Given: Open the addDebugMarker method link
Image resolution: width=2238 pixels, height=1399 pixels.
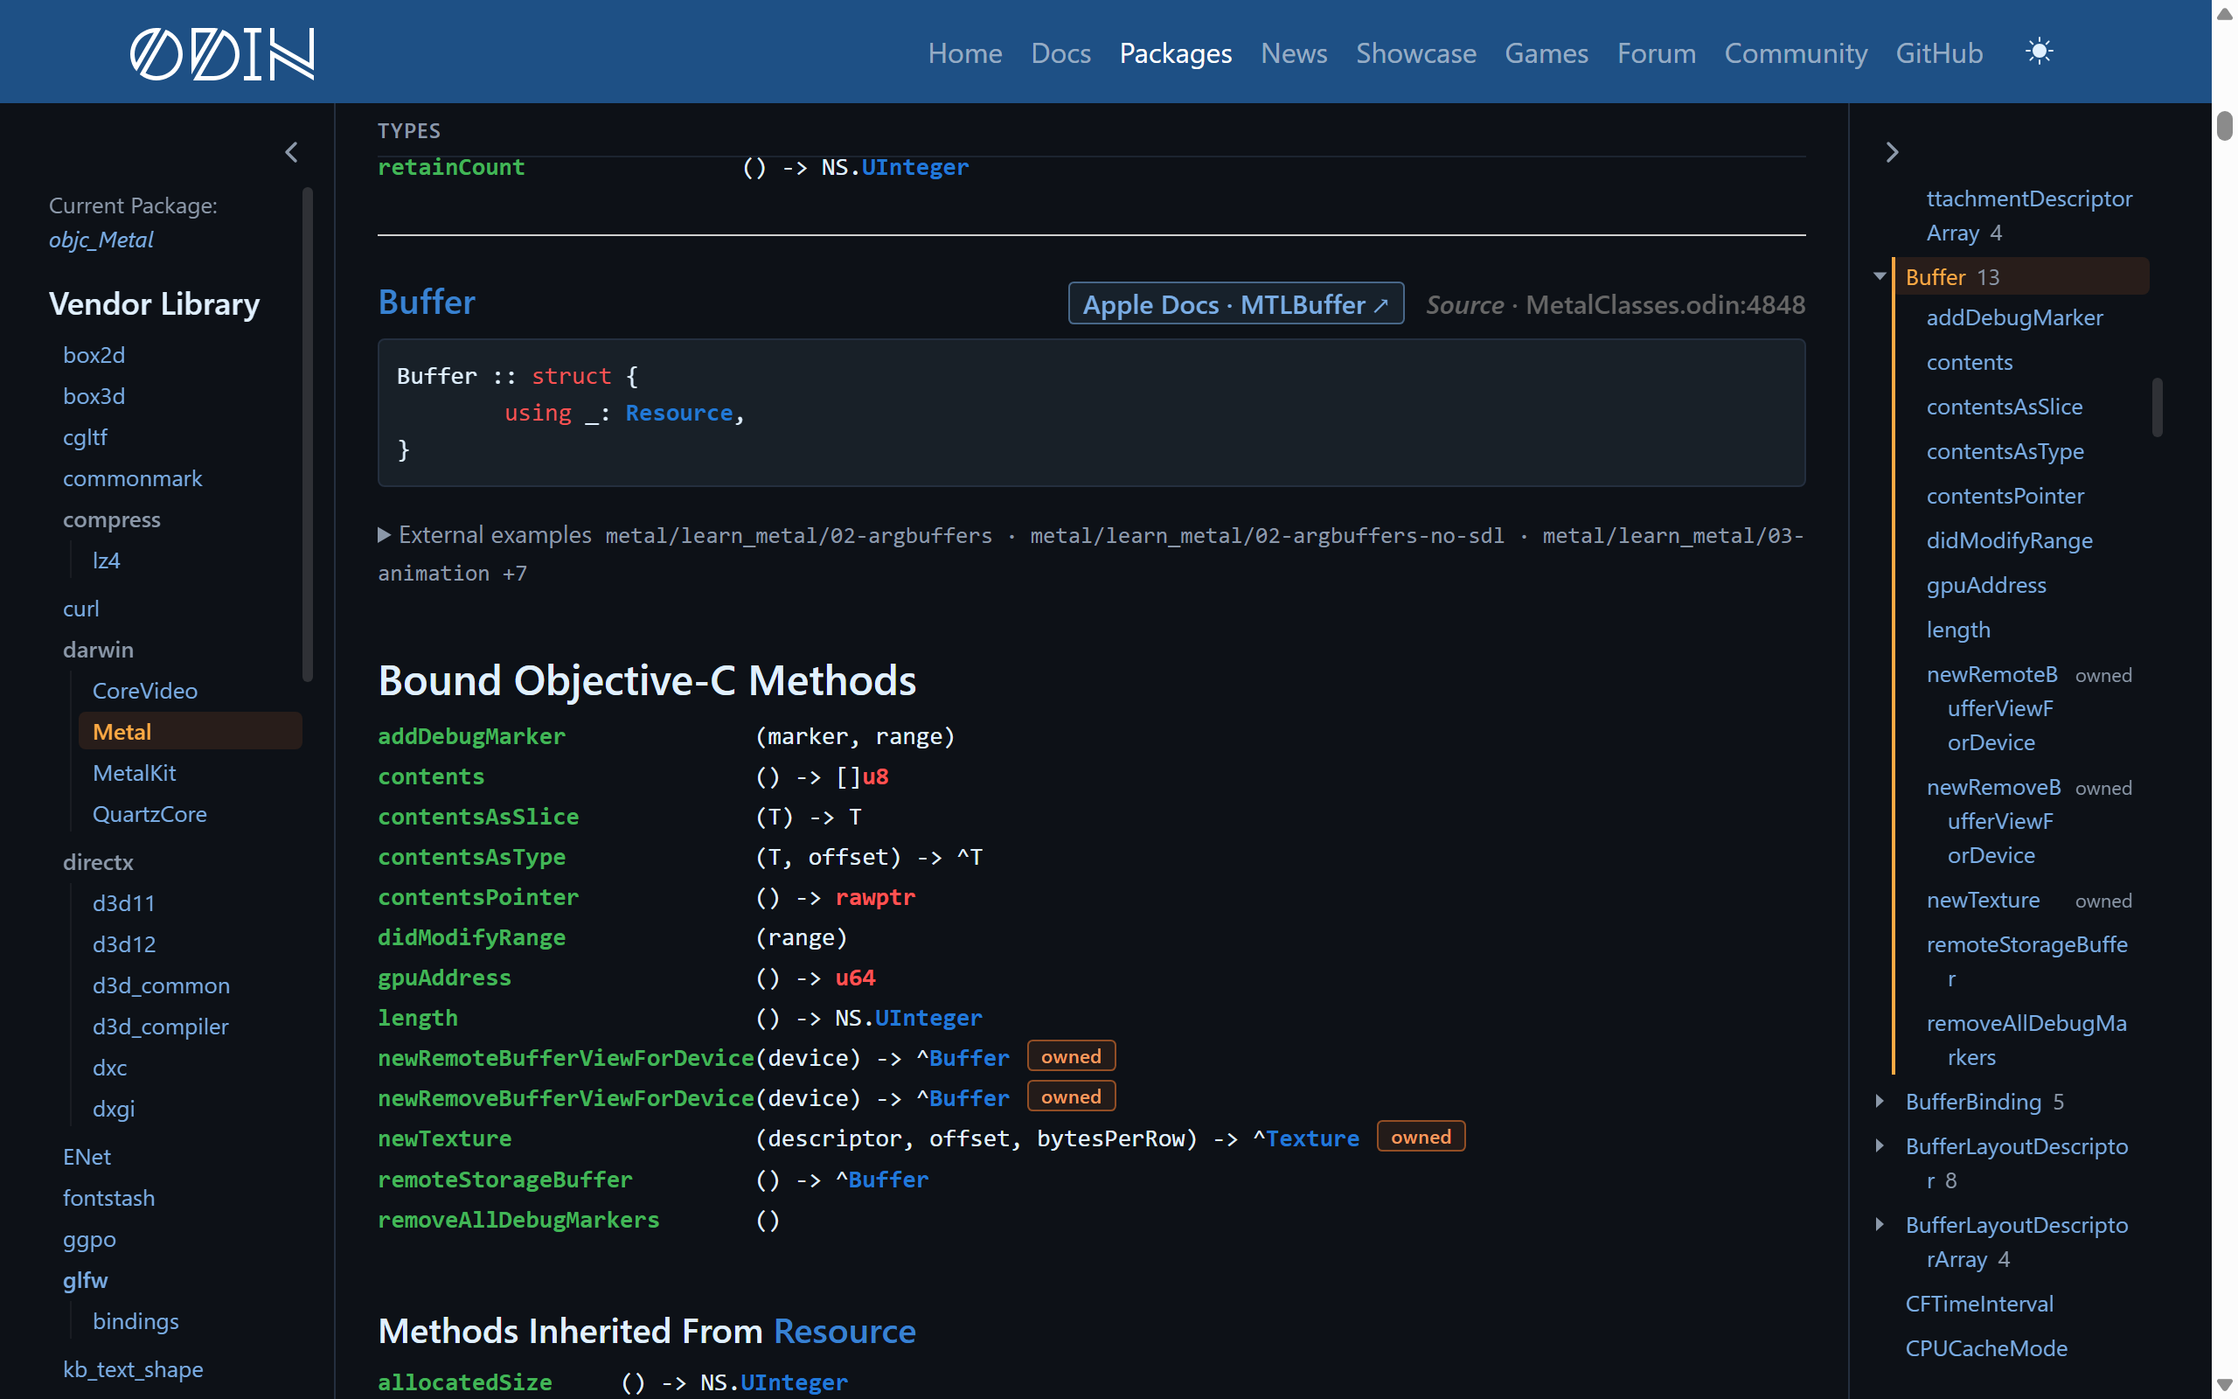Looking at the screenshot, I should [472, 735].
